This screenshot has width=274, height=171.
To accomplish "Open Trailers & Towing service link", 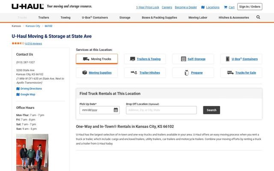I will pos(149,59).
